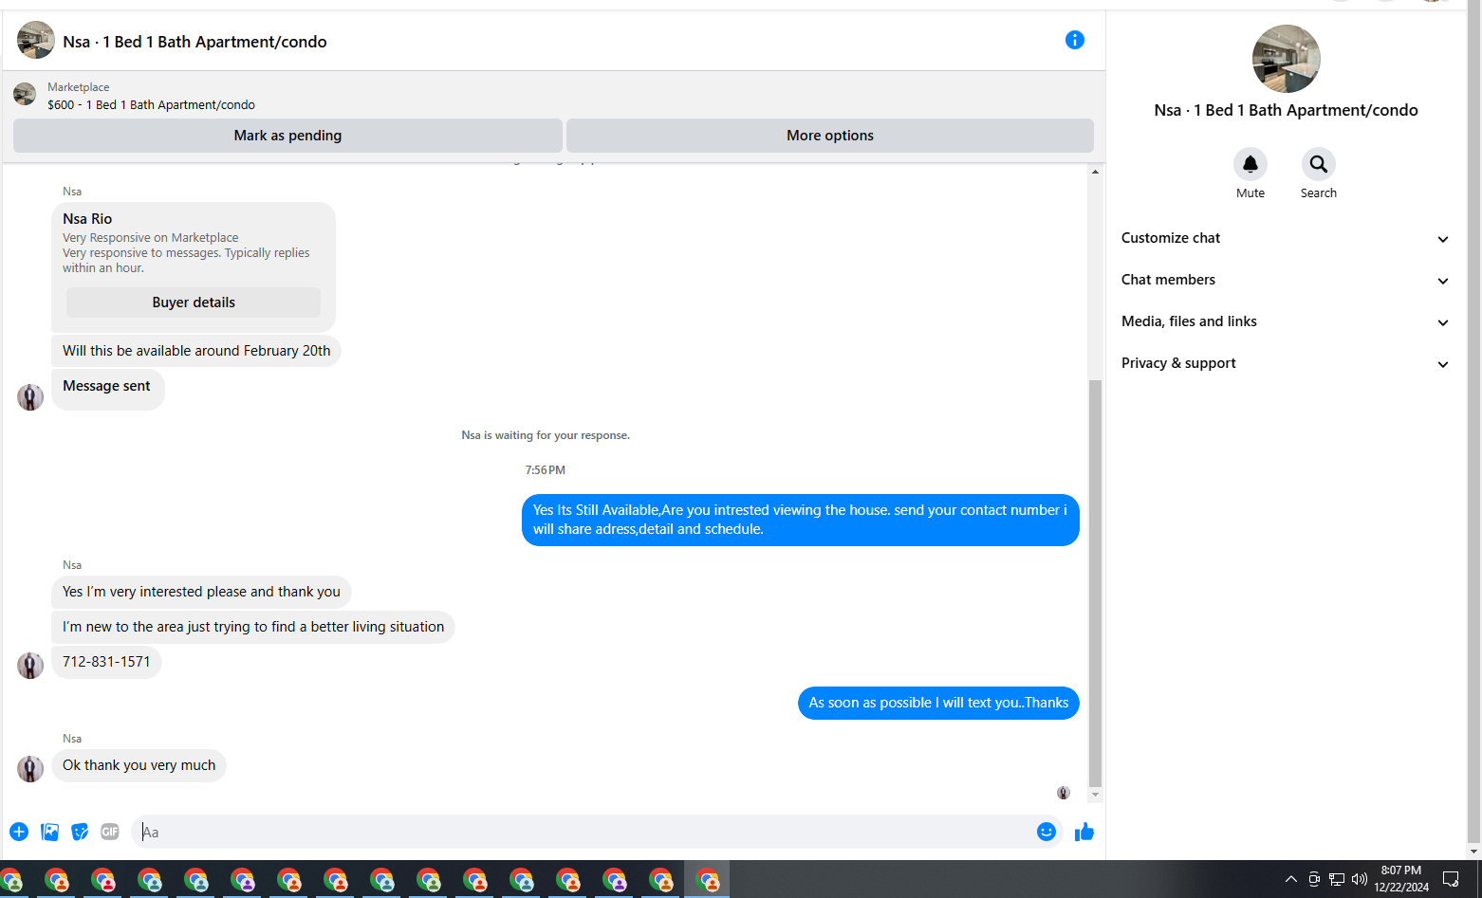This screenshot has height=898, width=1482.
Task: Click the small seen-by avatar under the last message
Action: tap(1064, 793)
